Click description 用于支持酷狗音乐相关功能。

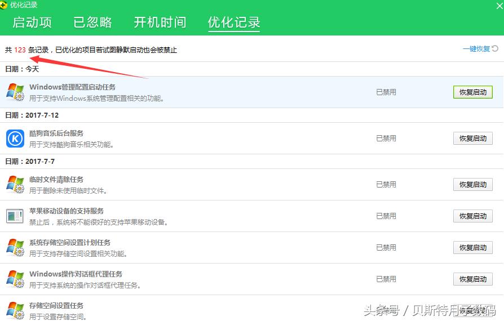72,144
